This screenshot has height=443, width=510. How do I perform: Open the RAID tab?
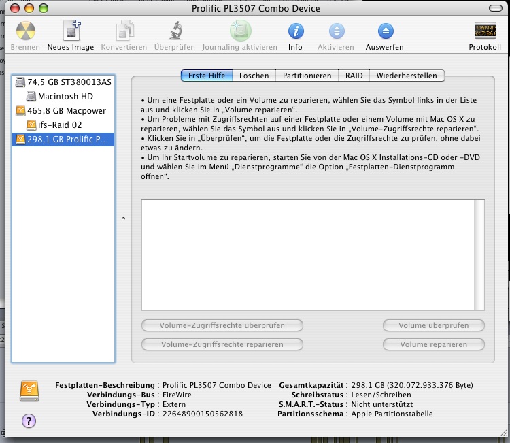pyautogui.click(x=354, y=76)
